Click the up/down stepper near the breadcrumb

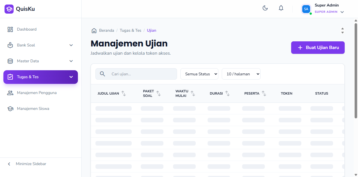point(342,31)
